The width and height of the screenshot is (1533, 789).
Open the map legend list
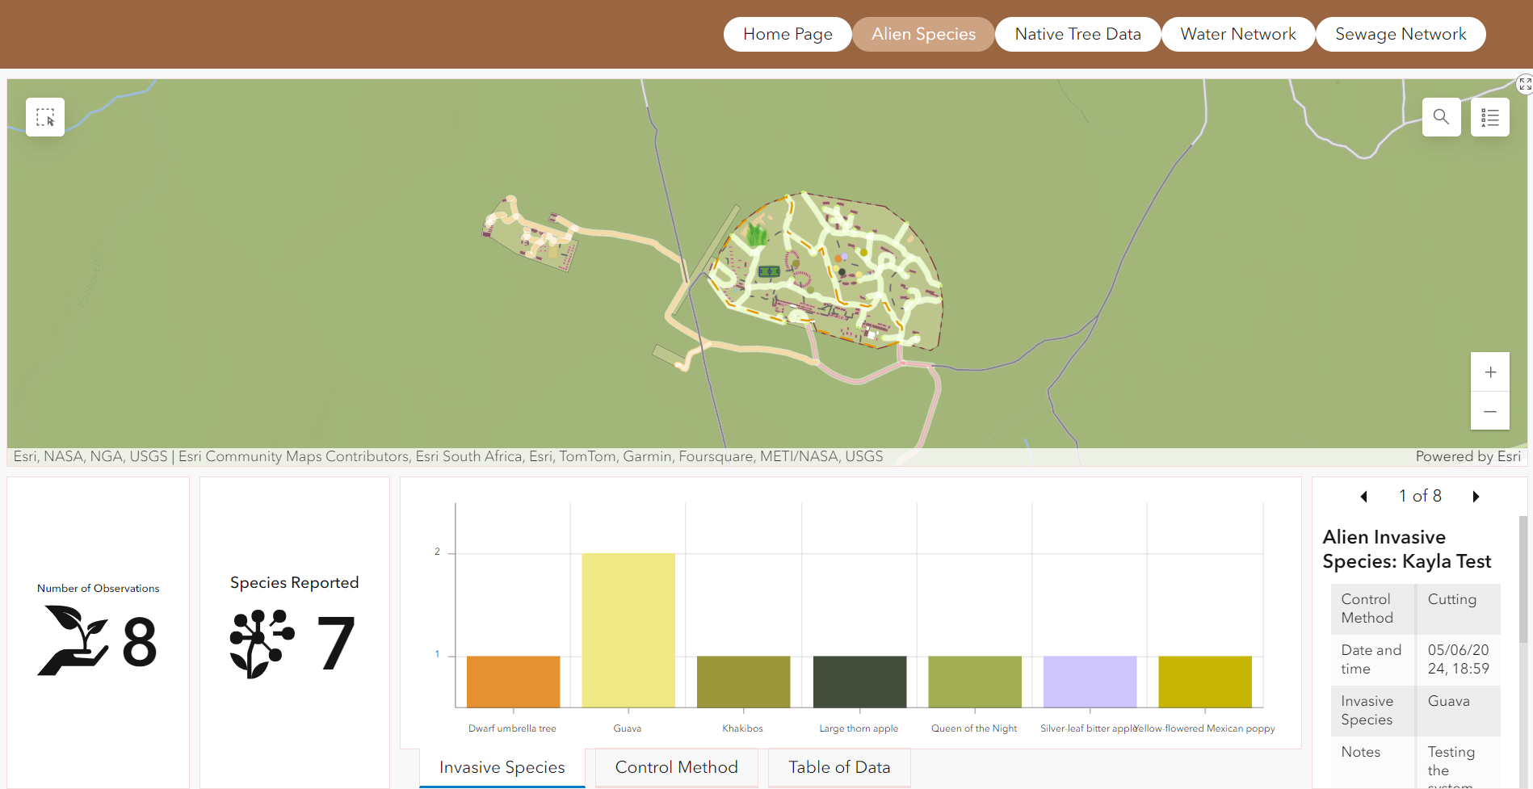[x=1490, y=117]
